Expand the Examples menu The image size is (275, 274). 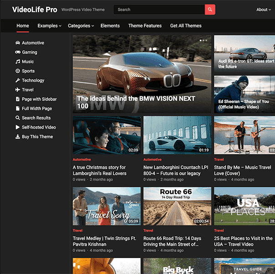tap(49, 26)
